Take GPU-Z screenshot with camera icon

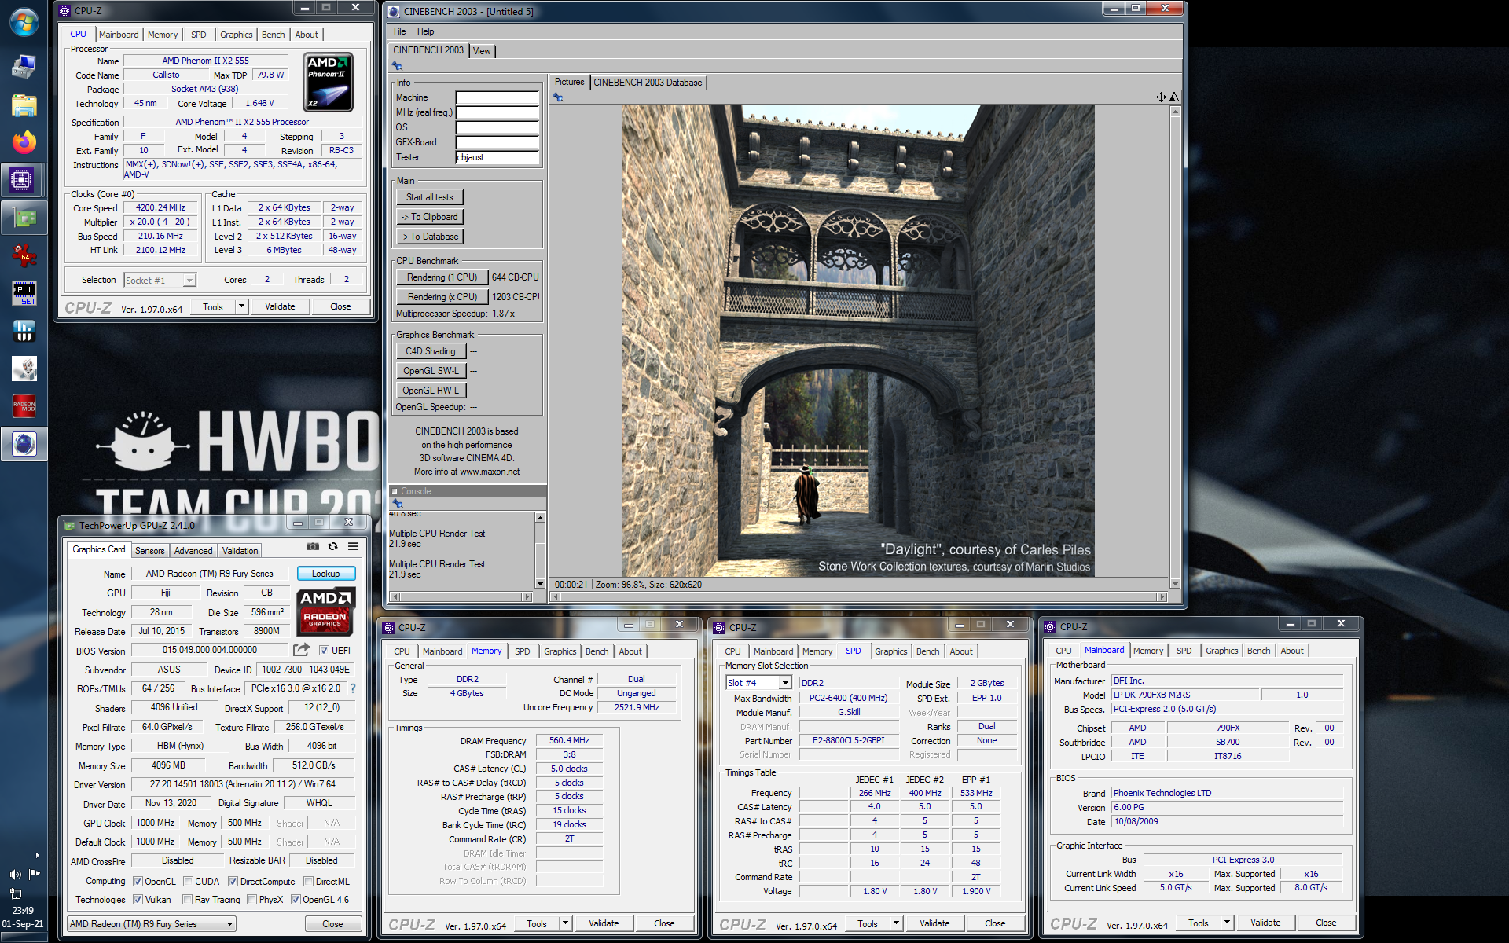(312, 546)
